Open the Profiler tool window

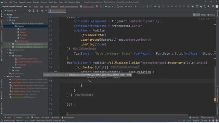pos(55,118)
